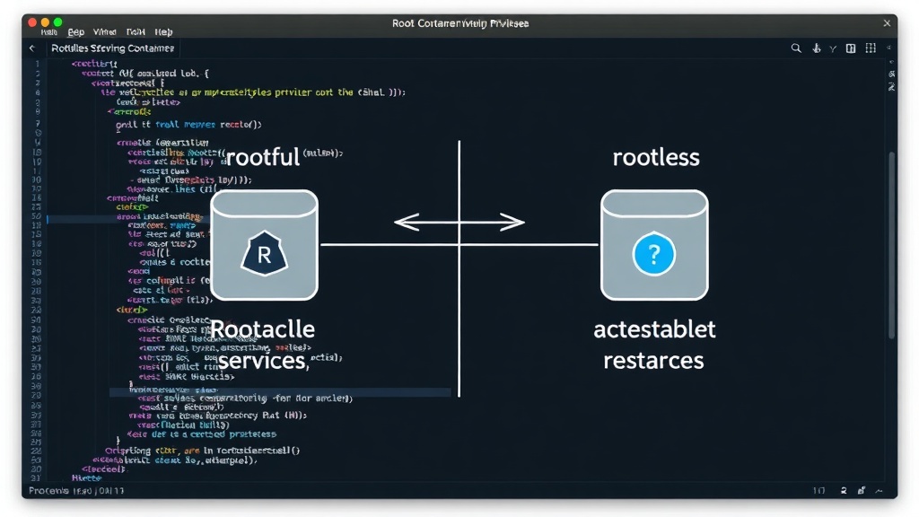Select the 'rootless' heading label
Image resolution: width=919 pixels, height=517 pixels.
(656, 157)
